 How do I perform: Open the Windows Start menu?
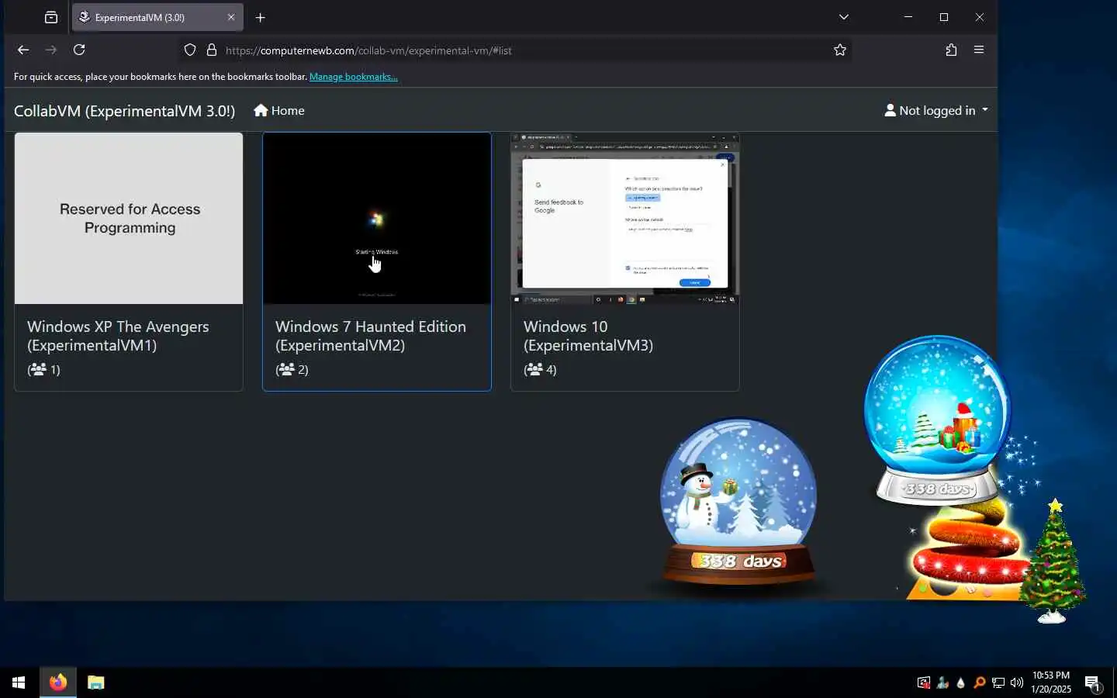tap(19, 682)
